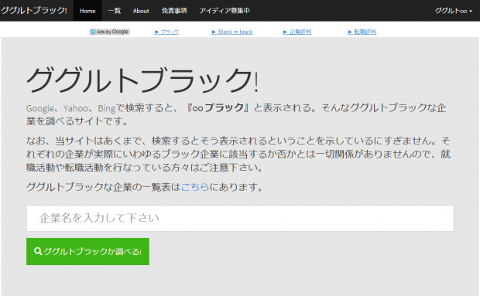Go to the About page
This screenshot has height=296, width=480.
coord(141,11)
